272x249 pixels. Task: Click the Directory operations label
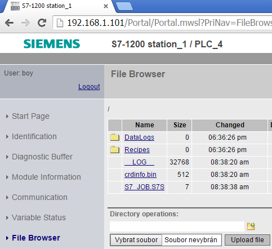(144, 214)
